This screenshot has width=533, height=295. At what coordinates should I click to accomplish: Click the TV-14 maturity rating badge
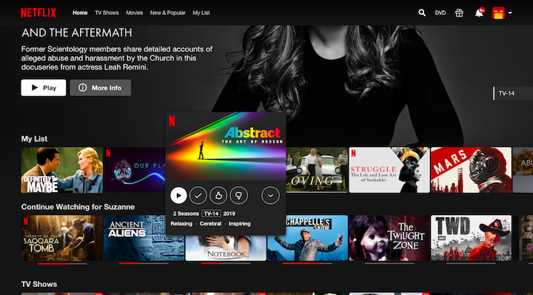[x=211, y=214]
